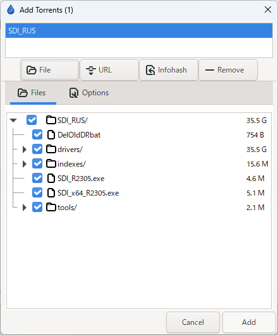Uncheck the SDI_RUS root folder checkbox

point(32,120)
